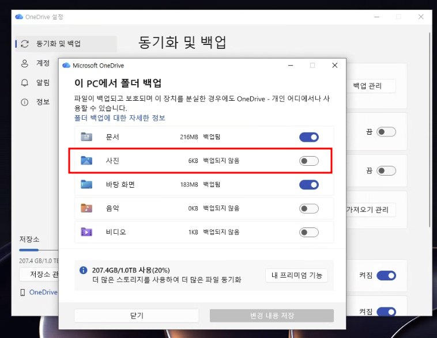This screenshot has height=338, width=437.
Task: Click 백업 관리 button in settings window
Action: point(370,86)
